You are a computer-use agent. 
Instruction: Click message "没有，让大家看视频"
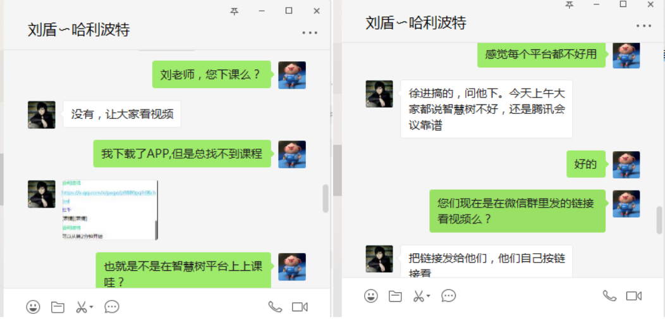tap(122, 115)
